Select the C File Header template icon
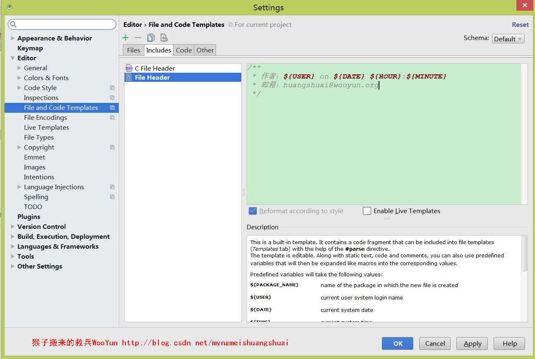The width and height of the screenshot is (535, 359). (x=129, y=69)
